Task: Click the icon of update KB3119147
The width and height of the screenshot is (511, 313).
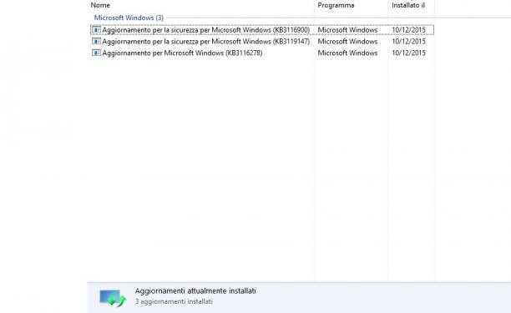Action: (96, 42)
